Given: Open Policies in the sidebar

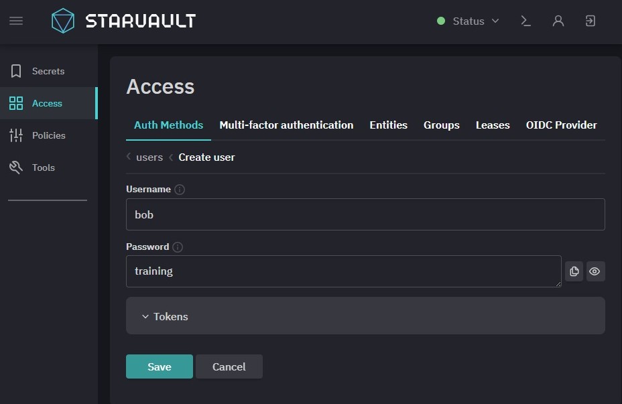Looking at the screenshot, I should [x=48, y=135].
